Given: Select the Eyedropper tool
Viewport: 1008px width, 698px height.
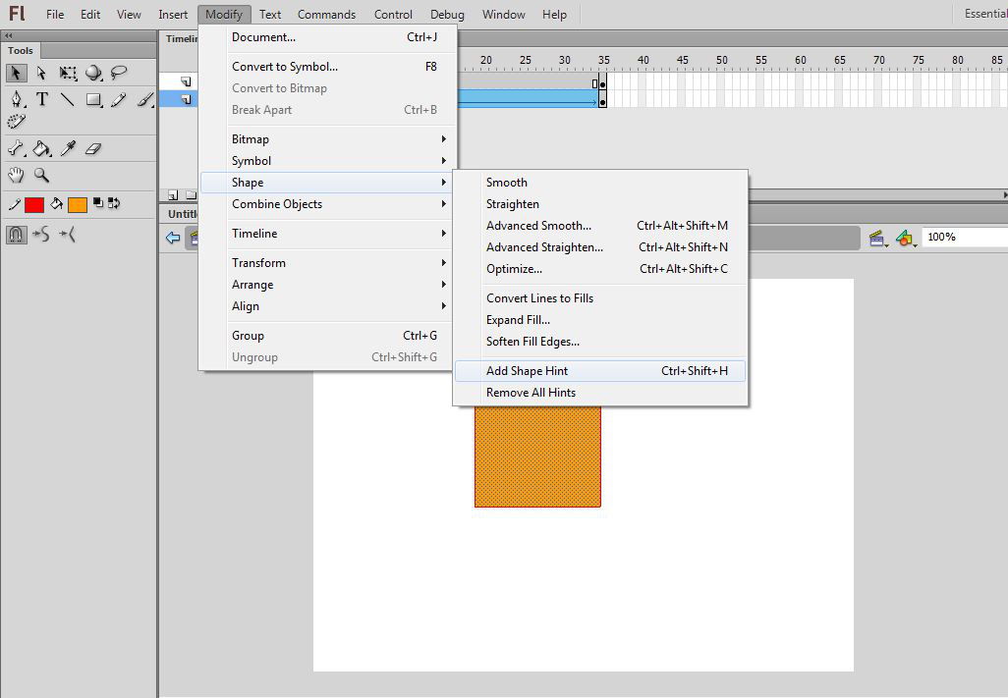Looking at the screenshot, I should click(x=68, y=148).
